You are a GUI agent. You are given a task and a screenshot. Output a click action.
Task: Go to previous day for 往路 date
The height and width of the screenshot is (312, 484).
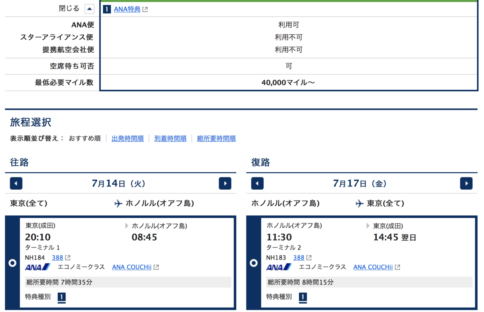point(16,184)
